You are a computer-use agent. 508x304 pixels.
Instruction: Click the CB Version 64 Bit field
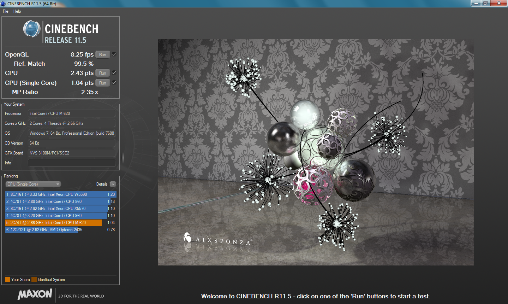72,143
